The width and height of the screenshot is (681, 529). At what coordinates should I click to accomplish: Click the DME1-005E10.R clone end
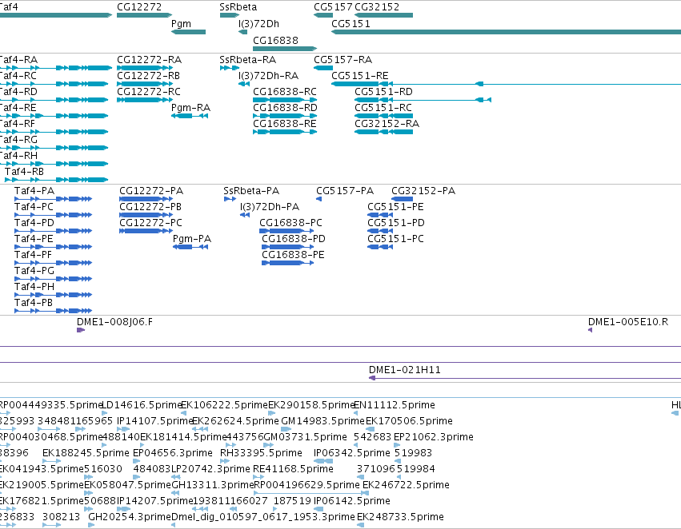coord(591,330)
